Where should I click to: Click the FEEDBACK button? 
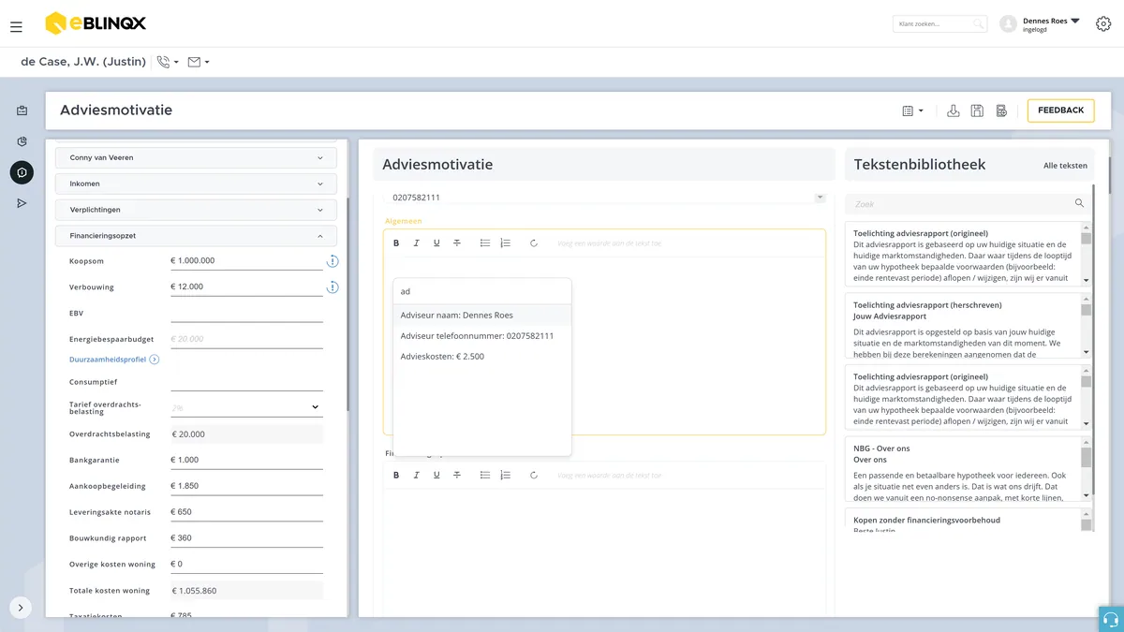click(1060, 110)
